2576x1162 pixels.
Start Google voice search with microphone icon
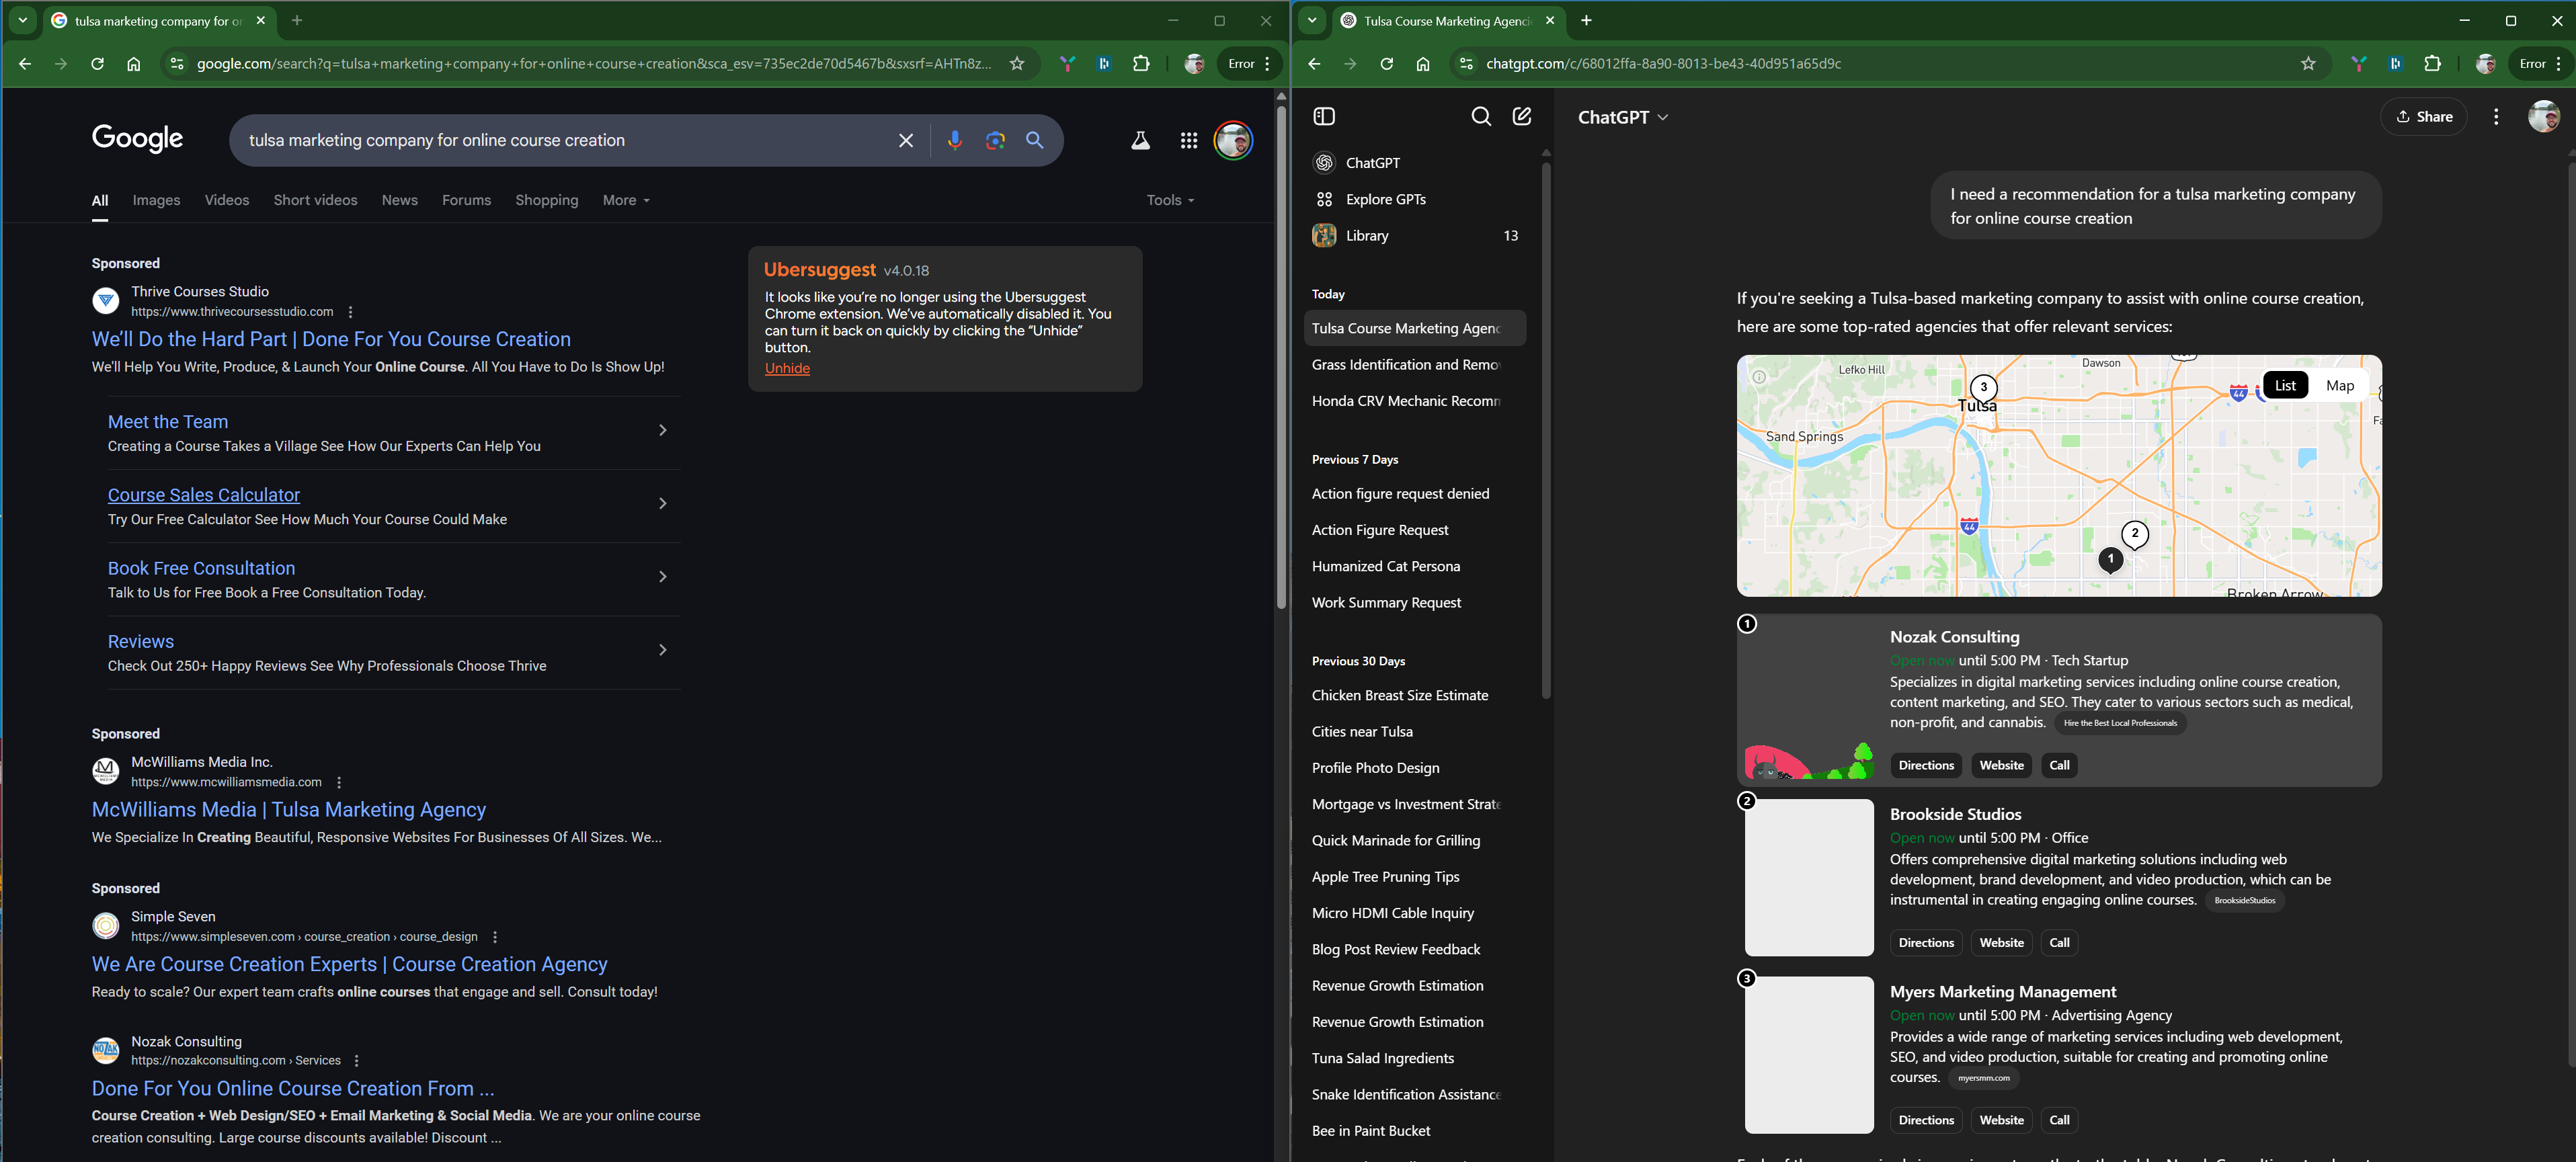tap(955, 141)
